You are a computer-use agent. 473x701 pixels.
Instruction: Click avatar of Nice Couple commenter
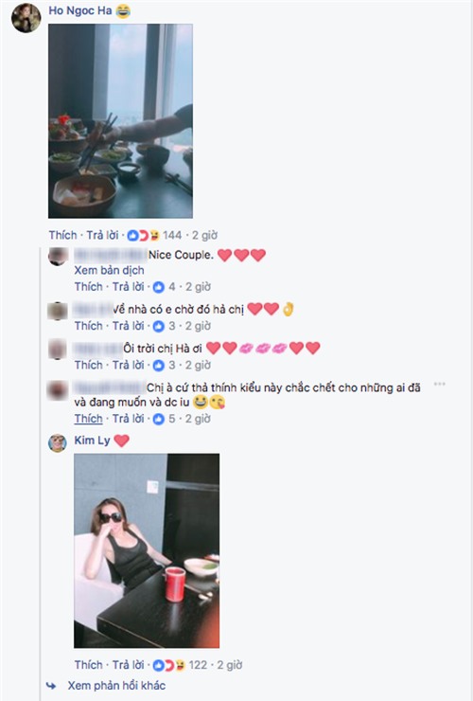58,257
